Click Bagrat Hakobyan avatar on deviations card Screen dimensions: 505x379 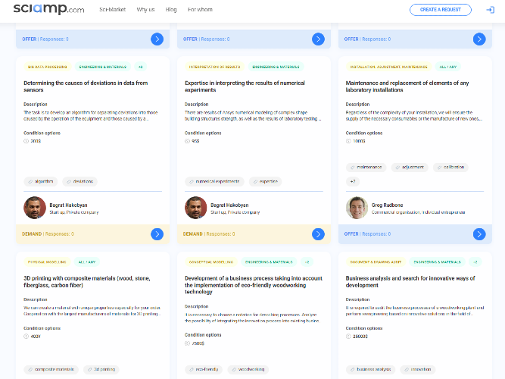(35, 208)
